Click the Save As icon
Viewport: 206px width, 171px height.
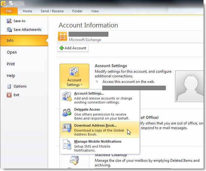(9, 21)
